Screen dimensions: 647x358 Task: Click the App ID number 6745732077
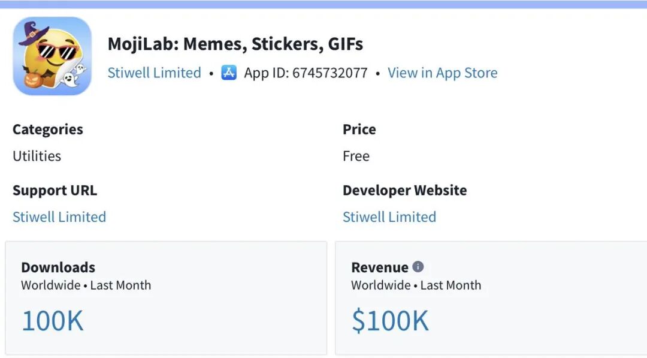click(x=329, y=73)
